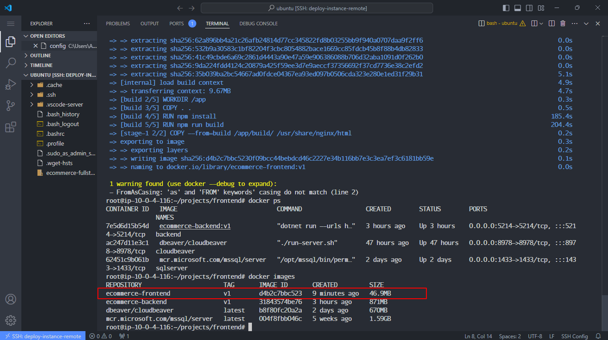Select language mode SSH Config
This screenshot has width=608, height=340.
point(574,336)
